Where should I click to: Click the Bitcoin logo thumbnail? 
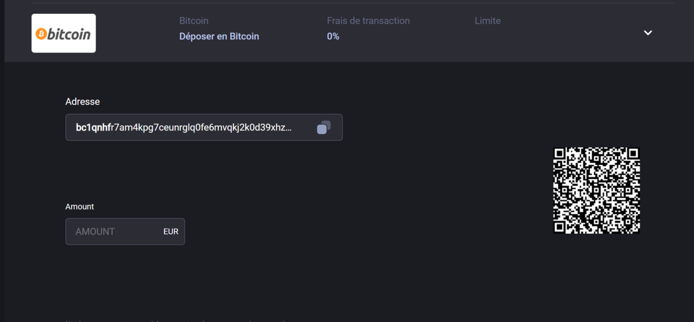pyautogui.click(x=64, y=33)
